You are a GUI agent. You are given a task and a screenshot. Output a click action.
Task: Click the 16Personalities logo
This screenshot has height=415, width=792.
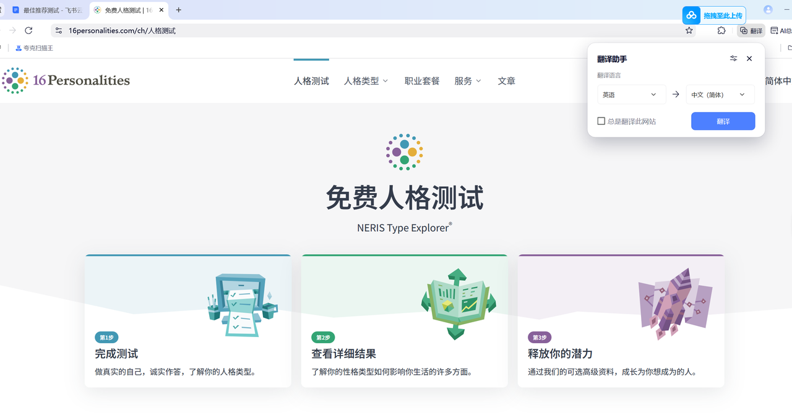(x=66, y=80)
